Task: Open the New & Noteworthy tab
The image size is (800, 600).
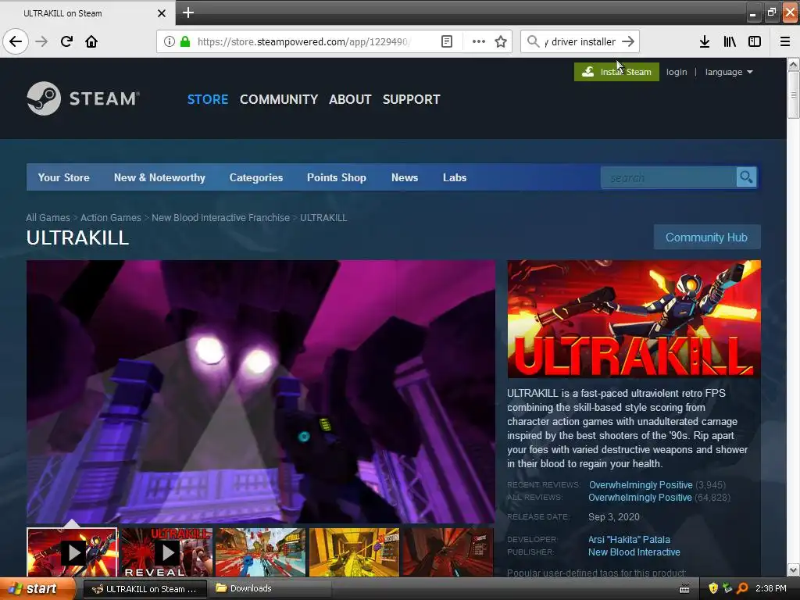Action: [159, 177]
